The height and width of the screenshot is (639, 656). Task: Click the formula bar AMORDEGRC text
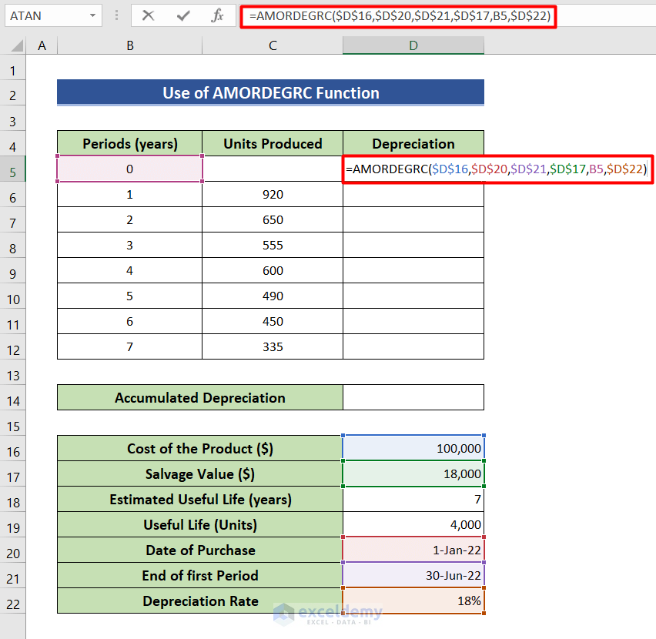[399, 16]
